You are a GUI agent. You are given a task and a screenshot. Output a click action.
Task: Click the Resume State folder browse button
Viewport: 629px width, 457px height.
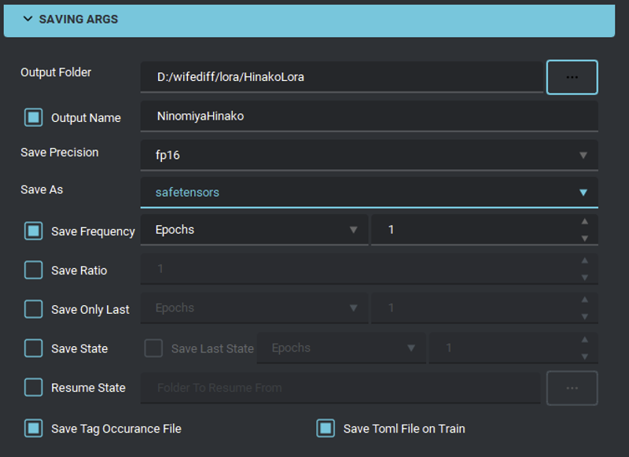(x=572, y=388)
